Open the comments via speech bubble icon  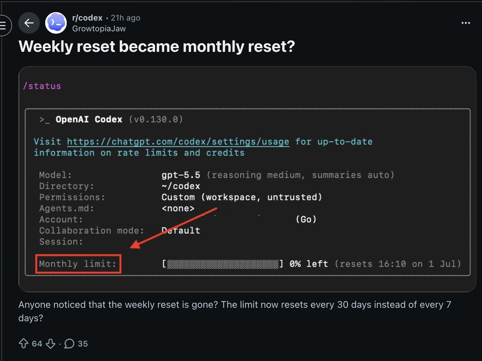69,344
